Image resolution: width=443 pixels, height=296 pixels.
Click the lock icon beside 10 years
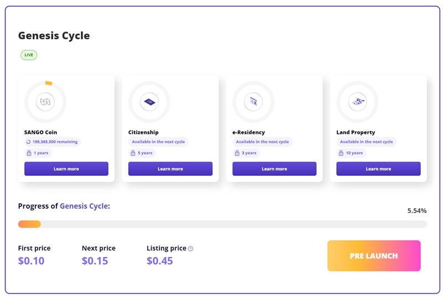click(341, 153)
